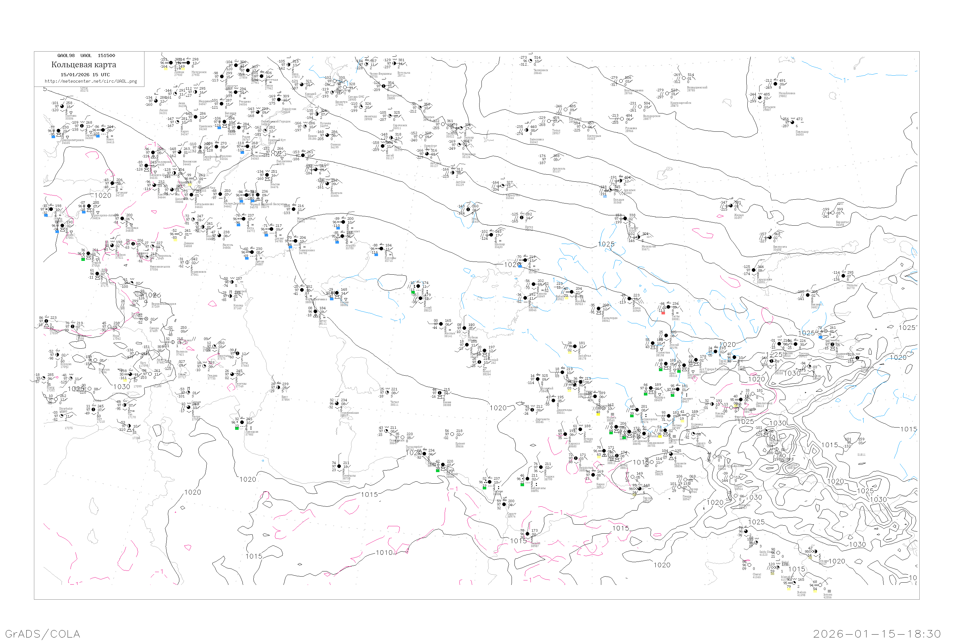Screen dimensions: 961x641
Task: Click the Баканас station filled circle
Action: pos(807,295)
